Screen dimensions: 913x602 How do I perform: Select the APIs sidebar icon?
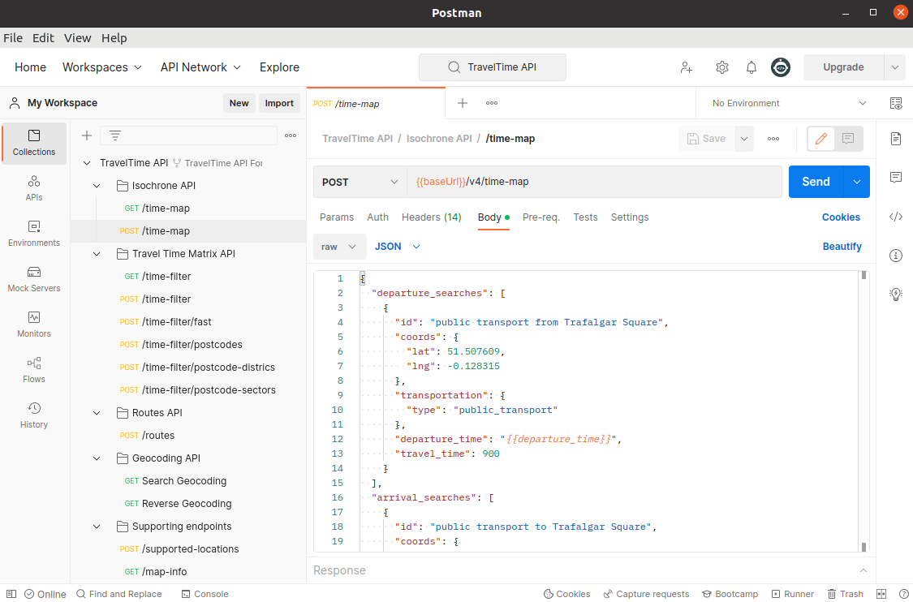(33, 188)
